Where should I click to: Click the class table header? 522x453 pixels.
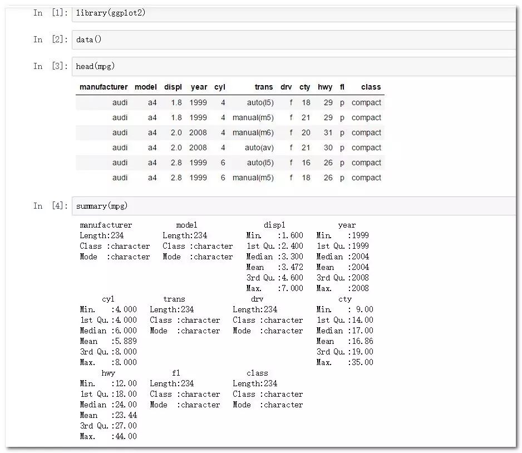click(x=371, y=87)
